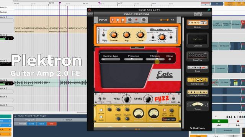This screenshot has width=245, height=137.
Task: Open the SETUP tab of the plugin
Action: [x=90, y=14]
